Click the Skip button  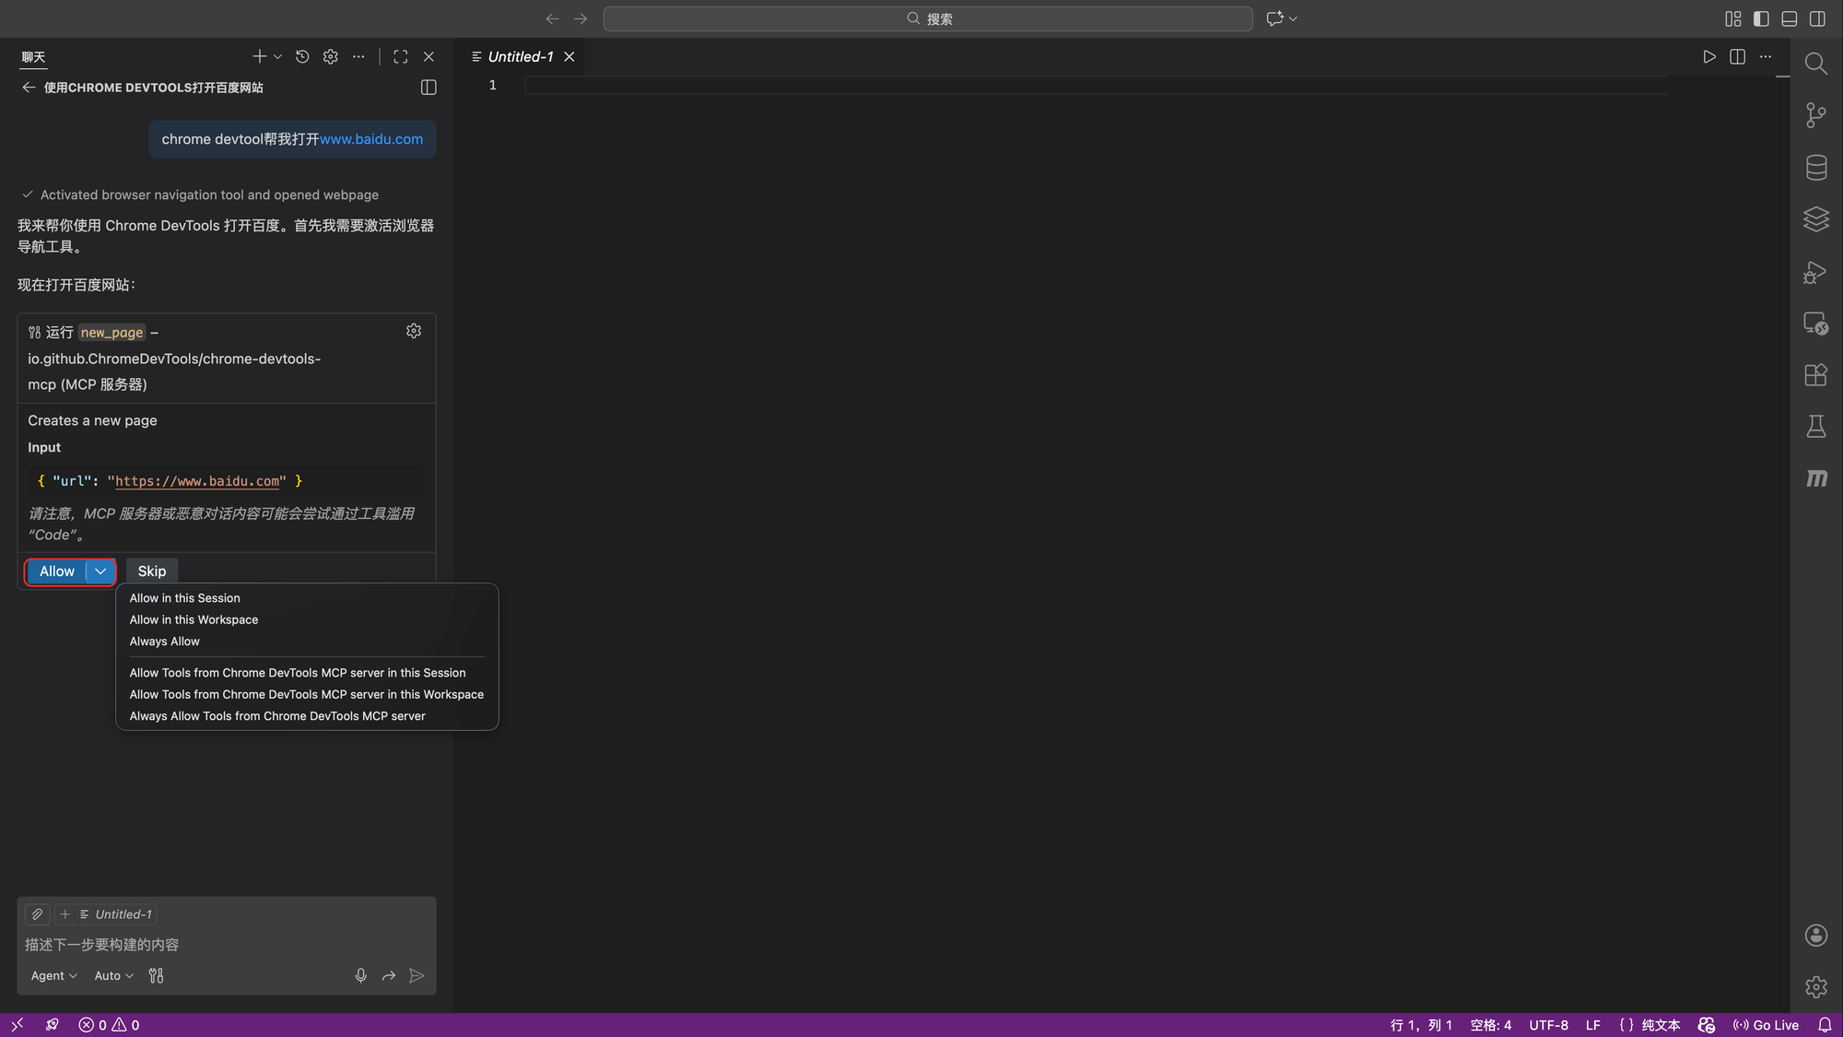(152, 572)
